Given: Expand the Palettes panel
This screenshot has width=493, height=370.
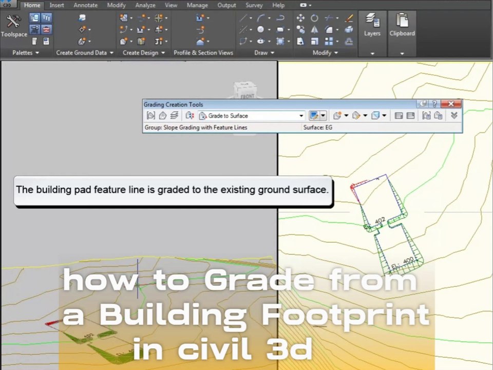Looking at the screenshot, I should point(26,52).
